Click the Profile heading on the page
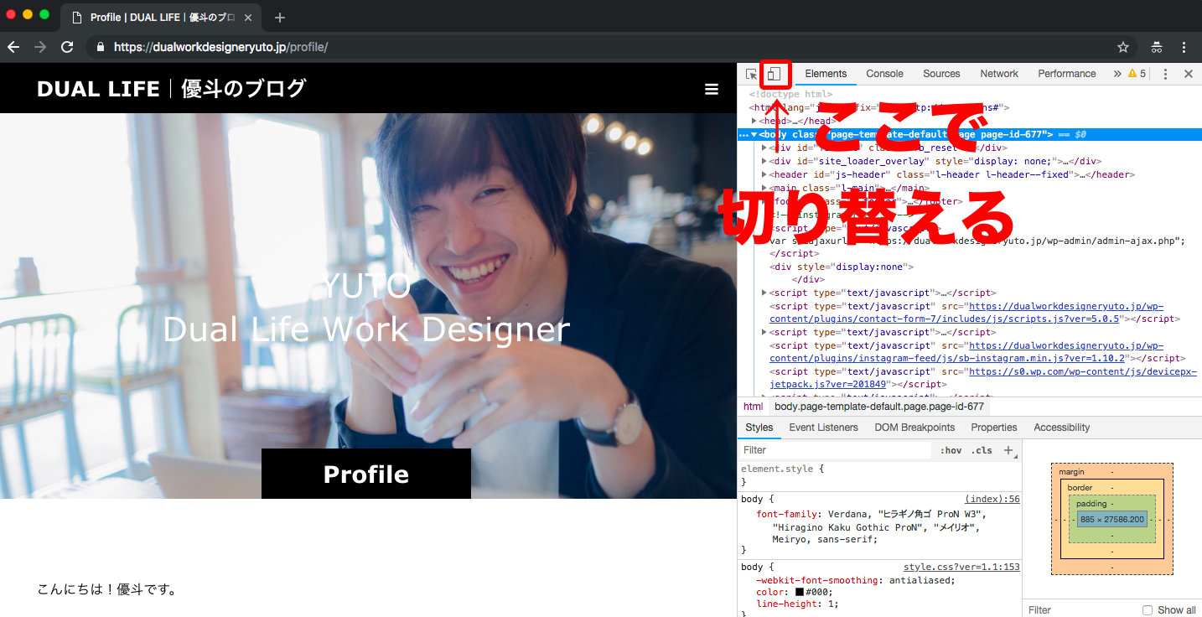This screenshot has width=1202, height=617. pos(366,474)
